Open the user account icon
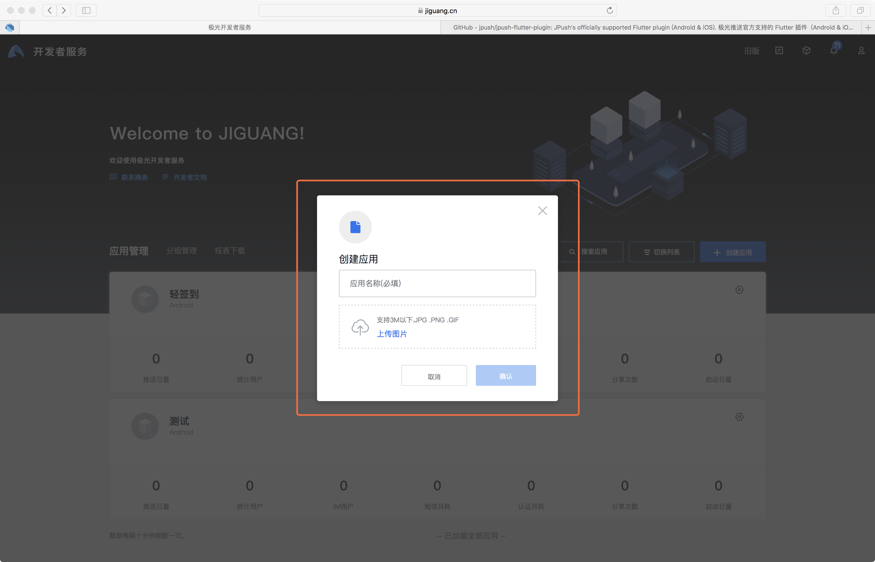The width and height of the screenshot is (875, 562). click(x=861, y=51)
